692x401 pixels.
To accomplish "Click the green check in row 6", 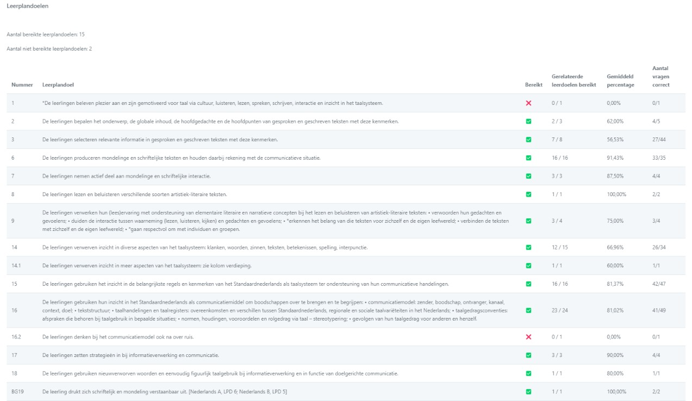I will pos(528,158).
